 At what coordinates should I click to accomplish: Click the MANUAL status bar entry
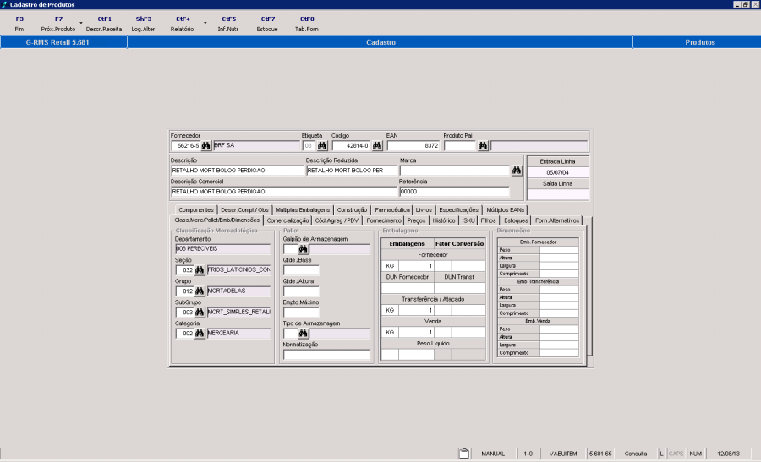pos(493,454)
